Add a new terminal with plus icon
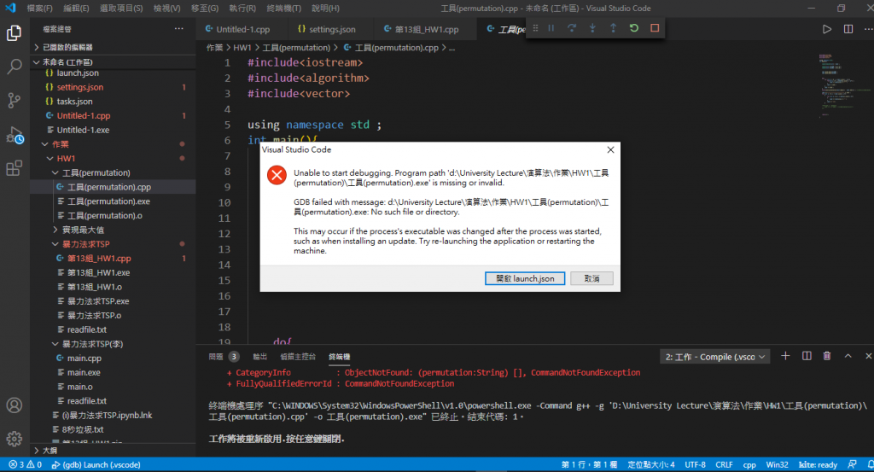The height and width of the screenshot is (472, 874). (x=785, y=356)
